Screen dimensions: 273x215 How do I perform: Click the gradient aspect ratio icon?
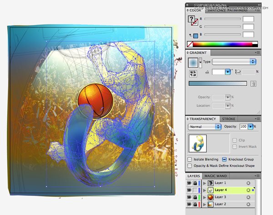(x=238, y=72)
